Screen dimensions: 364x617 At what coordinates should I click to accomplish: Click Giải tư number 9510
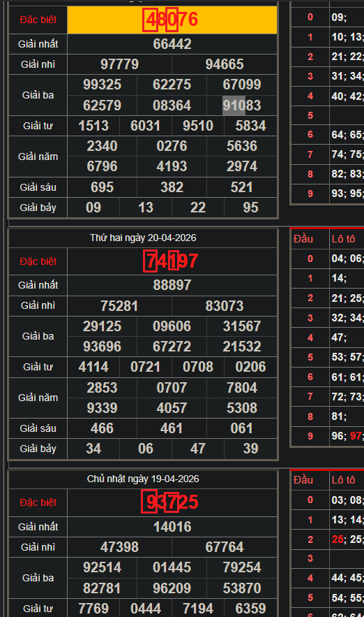pyautogui.click(x=198, y=126)
